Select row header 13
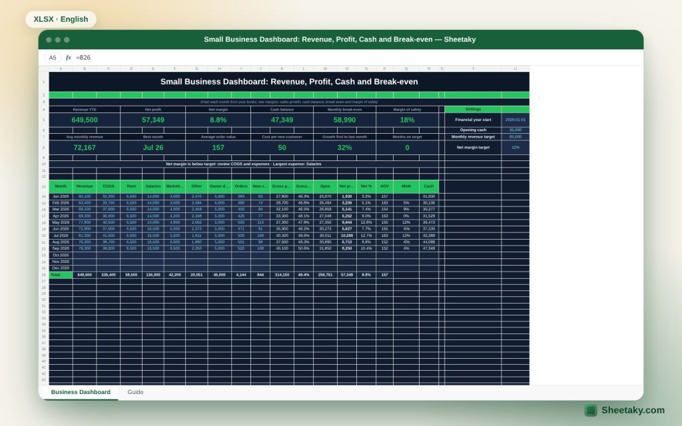Viewport: 682px width, 426px height. (43, 186)
